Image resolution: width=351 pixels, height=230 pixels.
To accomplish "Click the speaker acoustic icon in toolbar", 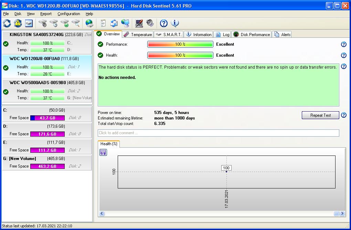I will [150, 23].
